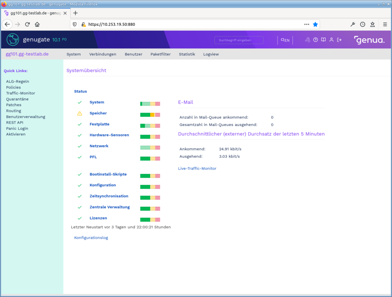Screen dimensions: 392x297
Task: Open the tools icon in the header
Action: [308, 40]
